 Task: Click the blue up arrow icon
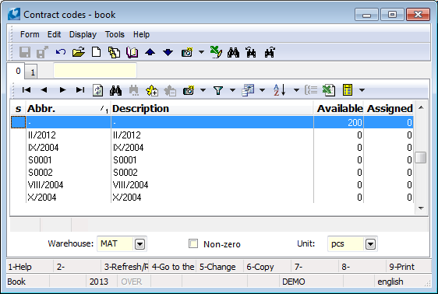[150, 52]
